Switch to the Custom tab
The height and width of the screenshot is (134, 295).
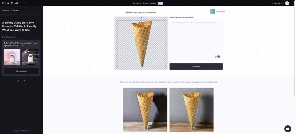[15, 10]
